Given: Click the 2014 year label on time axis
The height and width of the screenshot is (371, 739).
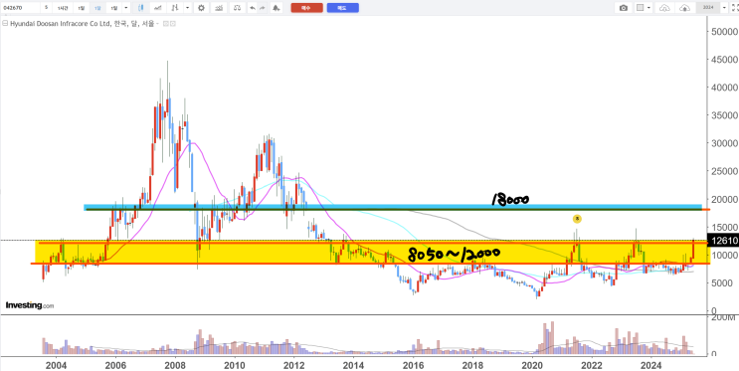Looking at the screenshot, I should pos(354,365).
